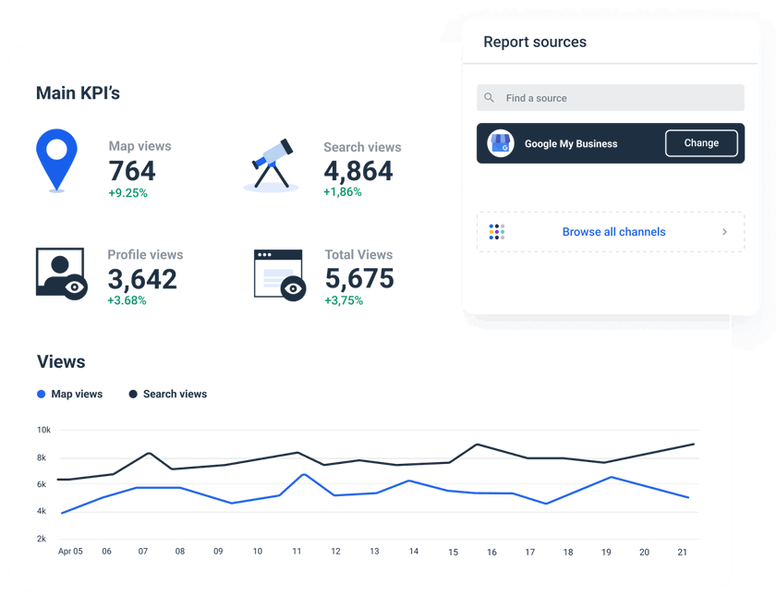Toggle the dark Search views legend dot

tap(132, 394)
